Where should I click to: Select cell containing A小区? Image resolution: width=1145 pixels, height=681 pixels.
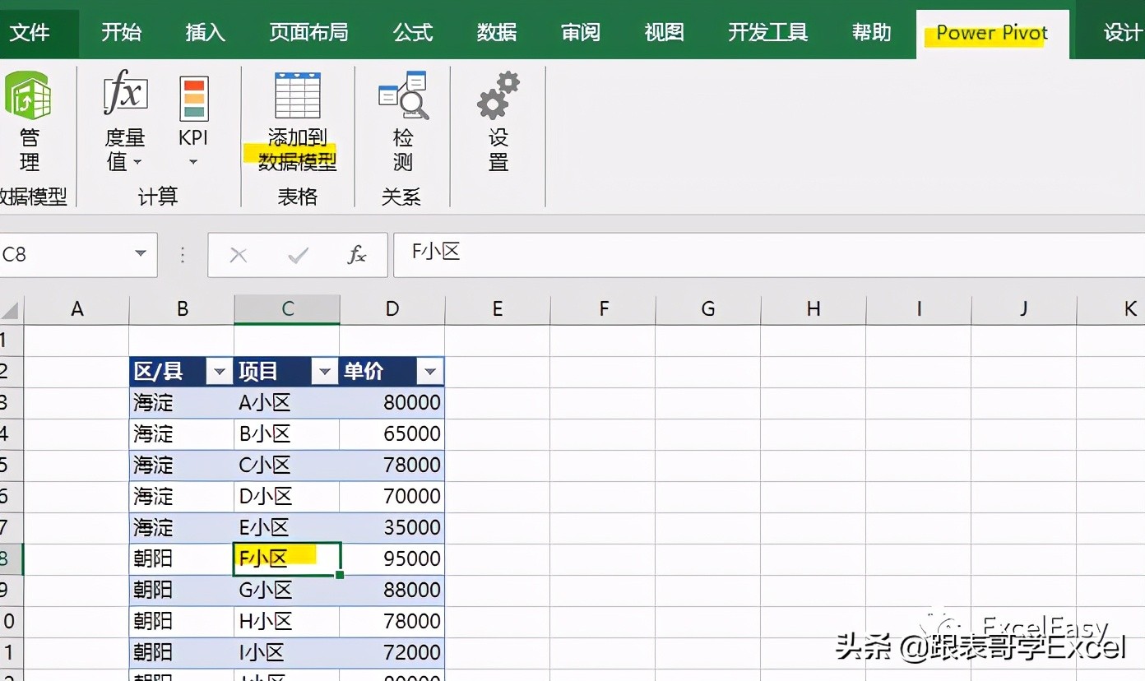tap(287, 403)
